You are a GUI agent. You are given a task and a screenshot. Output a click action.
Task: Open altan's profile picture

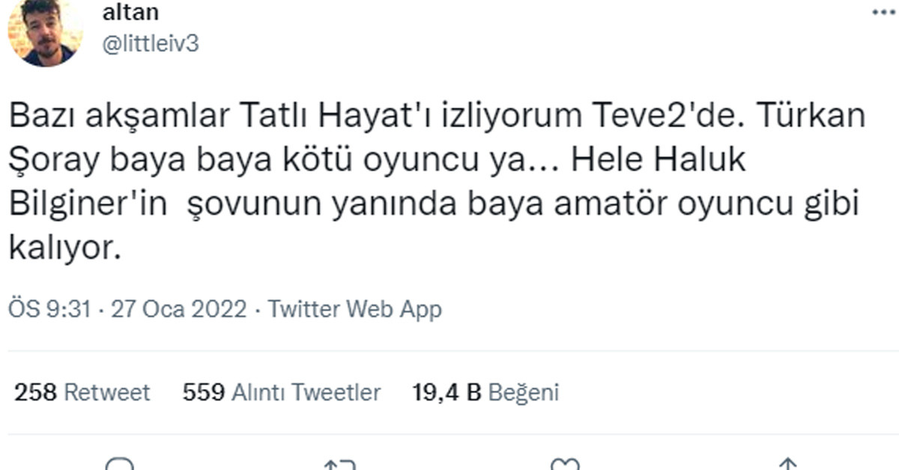pyautogui.click(x=44, y=34)
